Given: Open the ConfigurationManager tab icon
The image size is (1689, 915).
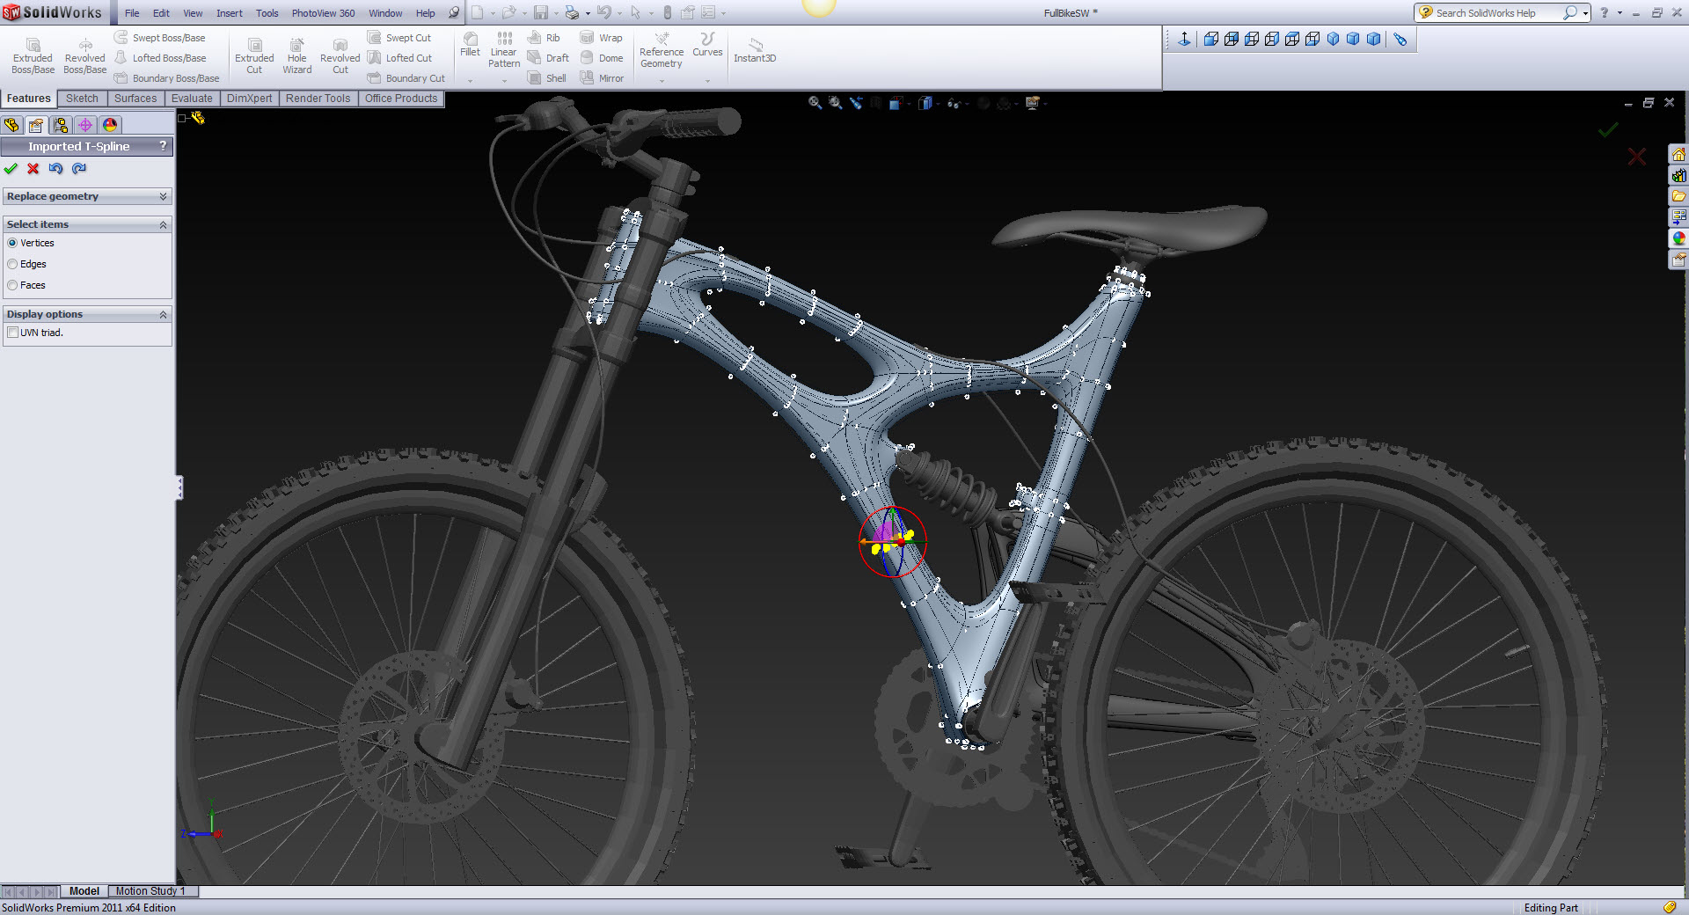Looking at the screenshot, I should point(61,125).
